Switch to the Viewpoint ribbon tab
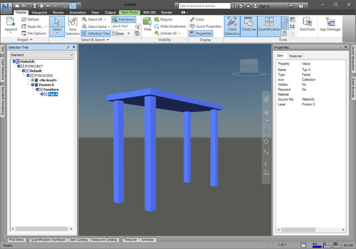This screenshot has height=249, width=356. (x=39, y=13)
